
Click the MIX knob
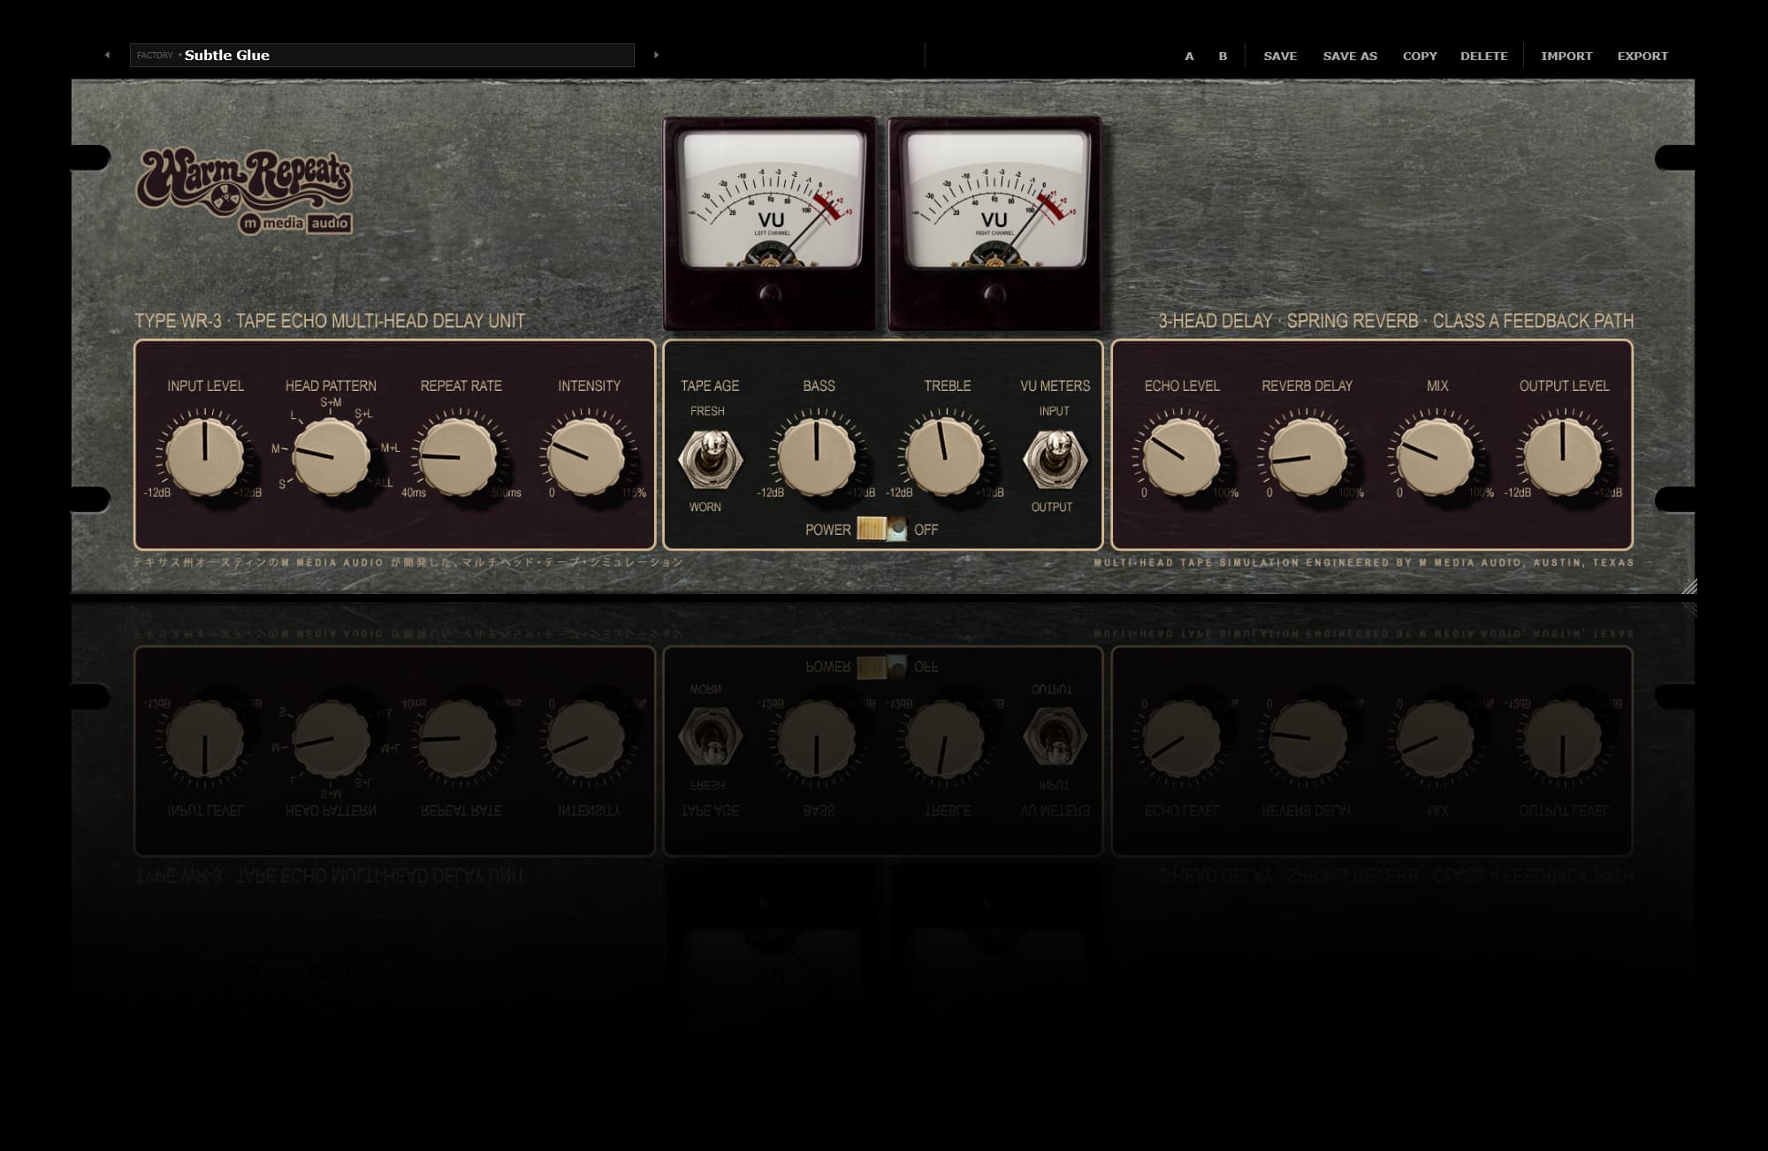1436,456
